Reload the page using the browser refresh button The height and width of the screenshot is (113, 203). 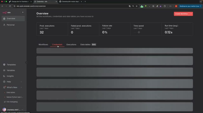[x=10, y=6]
